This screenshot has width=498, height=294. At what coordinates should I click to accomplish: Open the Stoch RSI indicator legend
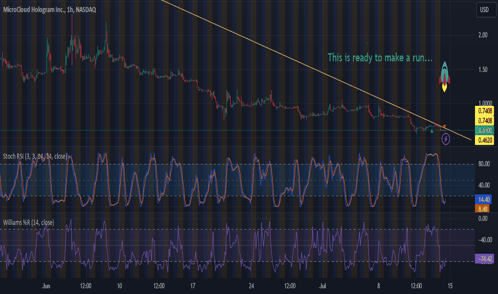click(x=35, y=157)
